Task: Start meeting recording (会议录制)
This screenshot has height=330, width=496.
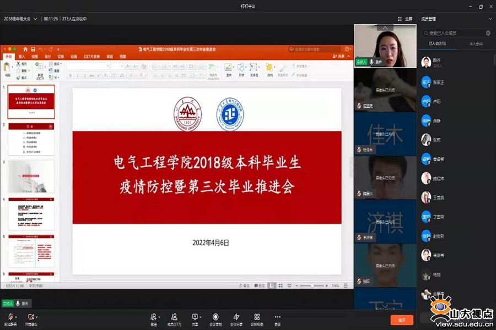Action: click(215, 317)
